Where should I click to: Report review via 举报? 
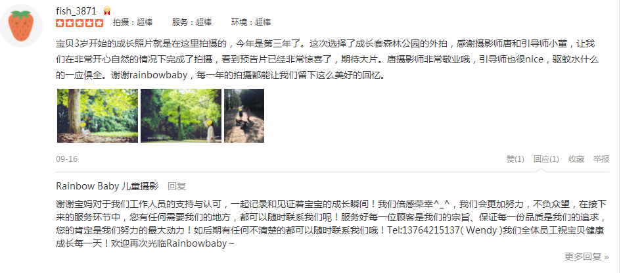(x=601, y=159)
